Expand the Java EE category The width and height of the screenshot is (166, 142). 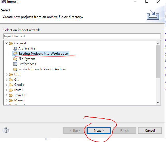pyautogui.click(x=7, y=95)
